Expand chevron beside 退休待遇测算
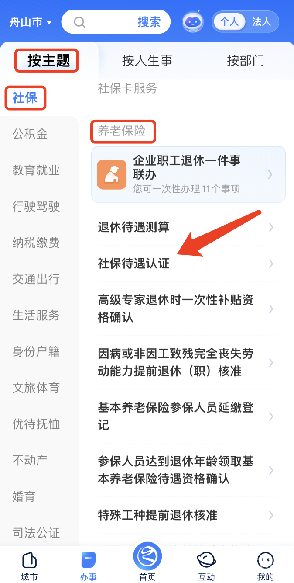Screen dimensions: 294x583 (271, 227)
